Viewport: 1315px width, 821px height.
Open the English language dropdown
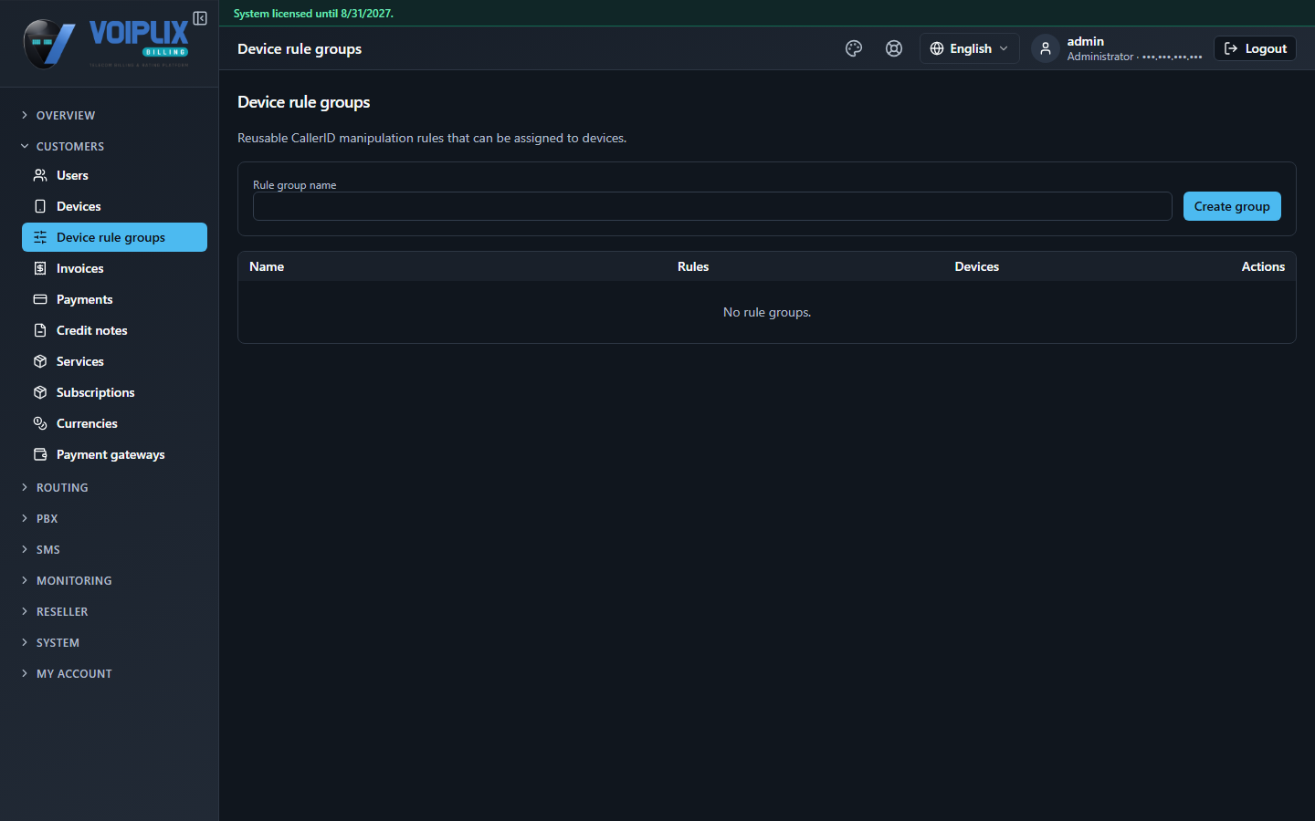tap(969, 48)
